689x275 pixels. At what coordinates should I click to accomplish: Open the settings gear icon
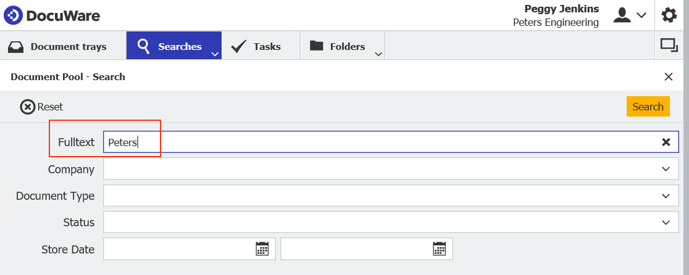[669, 15]
